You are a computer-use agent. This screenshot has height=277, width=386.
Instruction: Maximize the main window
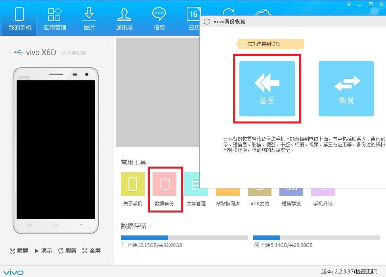[371, 4]
